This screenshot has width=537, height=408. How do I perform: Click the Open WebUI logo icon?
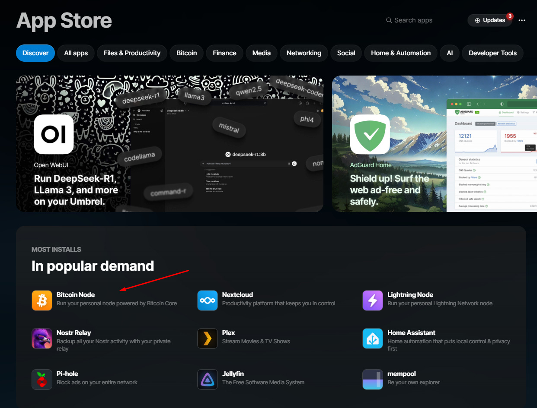[x=54, y=134]
